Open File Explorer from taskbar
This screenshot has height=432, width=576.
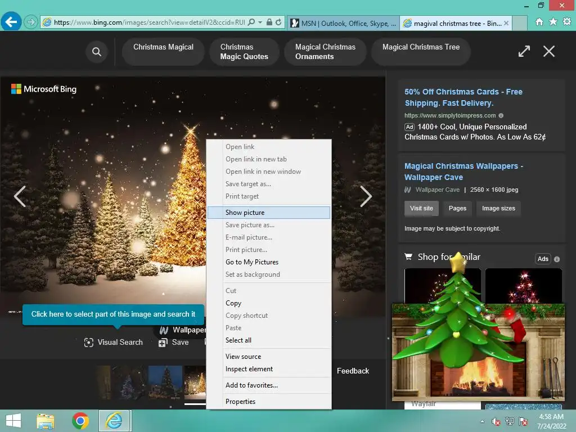pos(46,421)
